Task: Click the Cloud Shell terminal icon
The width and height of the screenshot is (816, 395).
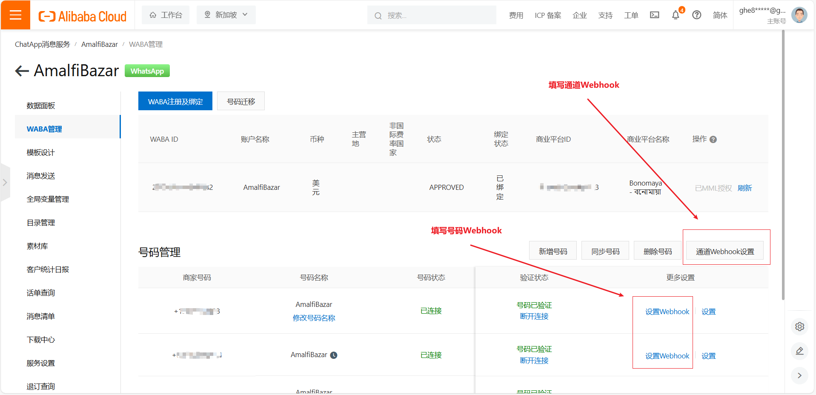Action: tap(654, 15)
